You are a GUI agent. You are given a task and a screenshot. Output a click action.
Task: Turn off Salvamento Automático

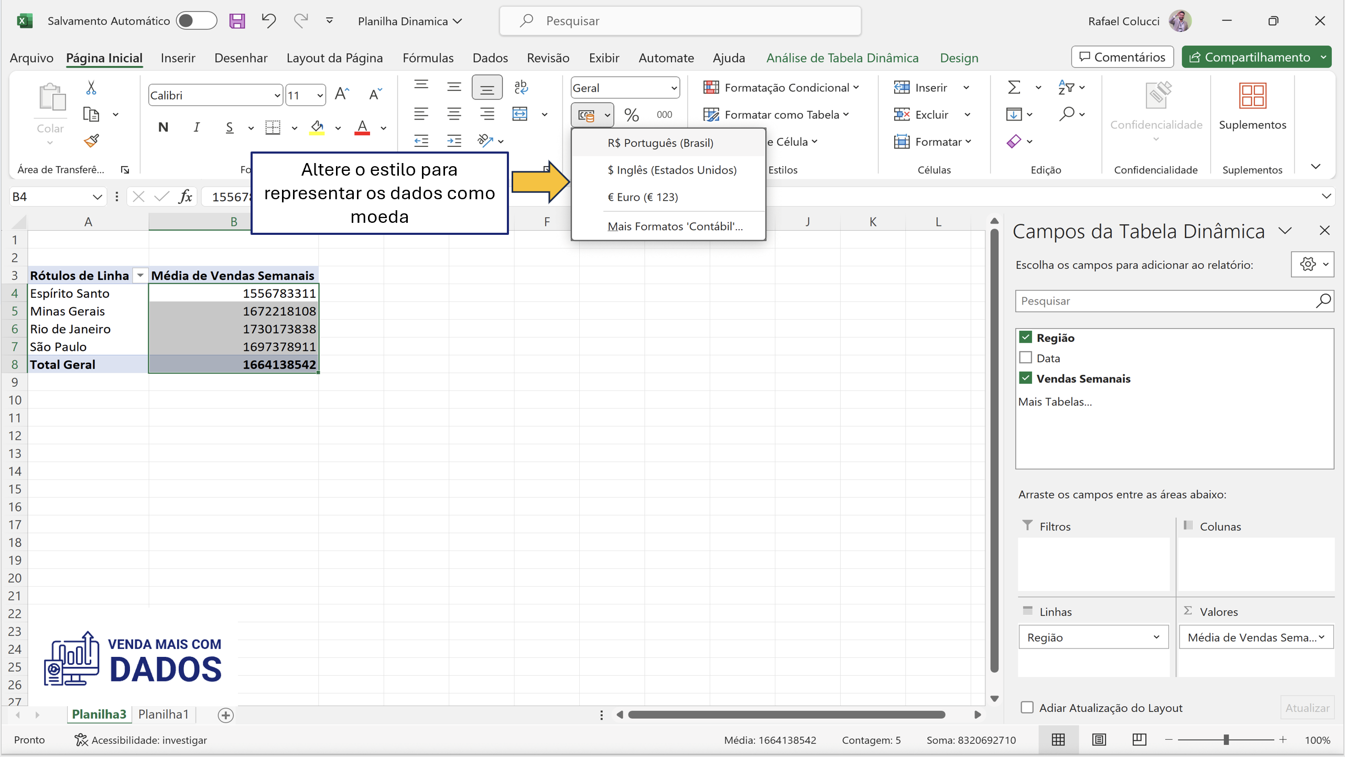tap(197, 20)
